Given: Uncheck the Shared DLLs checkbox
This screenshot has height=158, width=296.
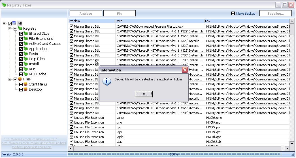Looking at the screenshot, I should click(x=21, y=34).
